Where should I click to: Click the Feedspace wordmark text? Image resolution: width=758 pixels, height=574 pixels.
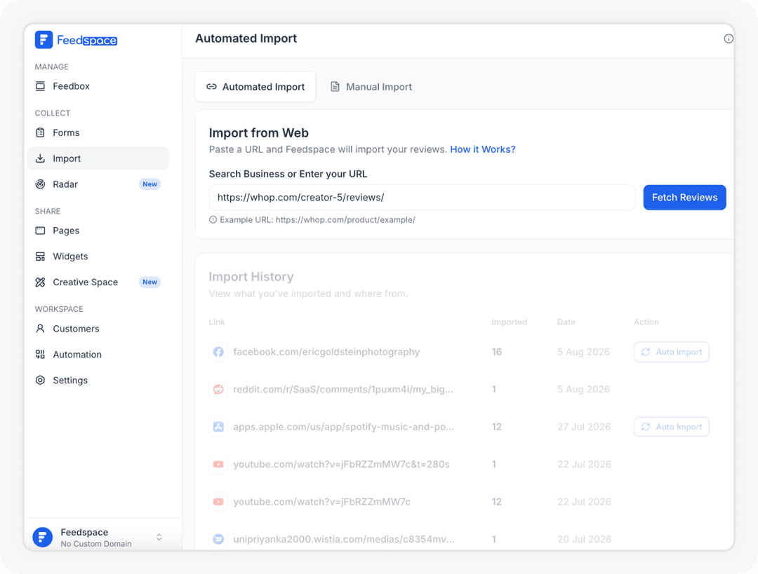[x=87, y=40]
